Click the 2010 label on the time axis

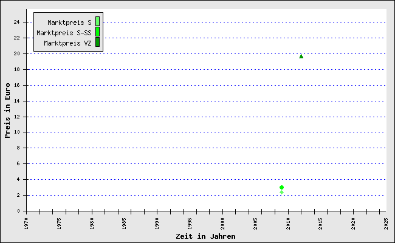[288, 222]
